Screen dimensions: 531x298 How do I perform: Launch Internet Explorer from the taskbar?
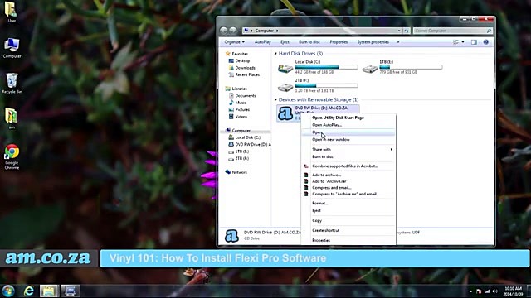29,291
